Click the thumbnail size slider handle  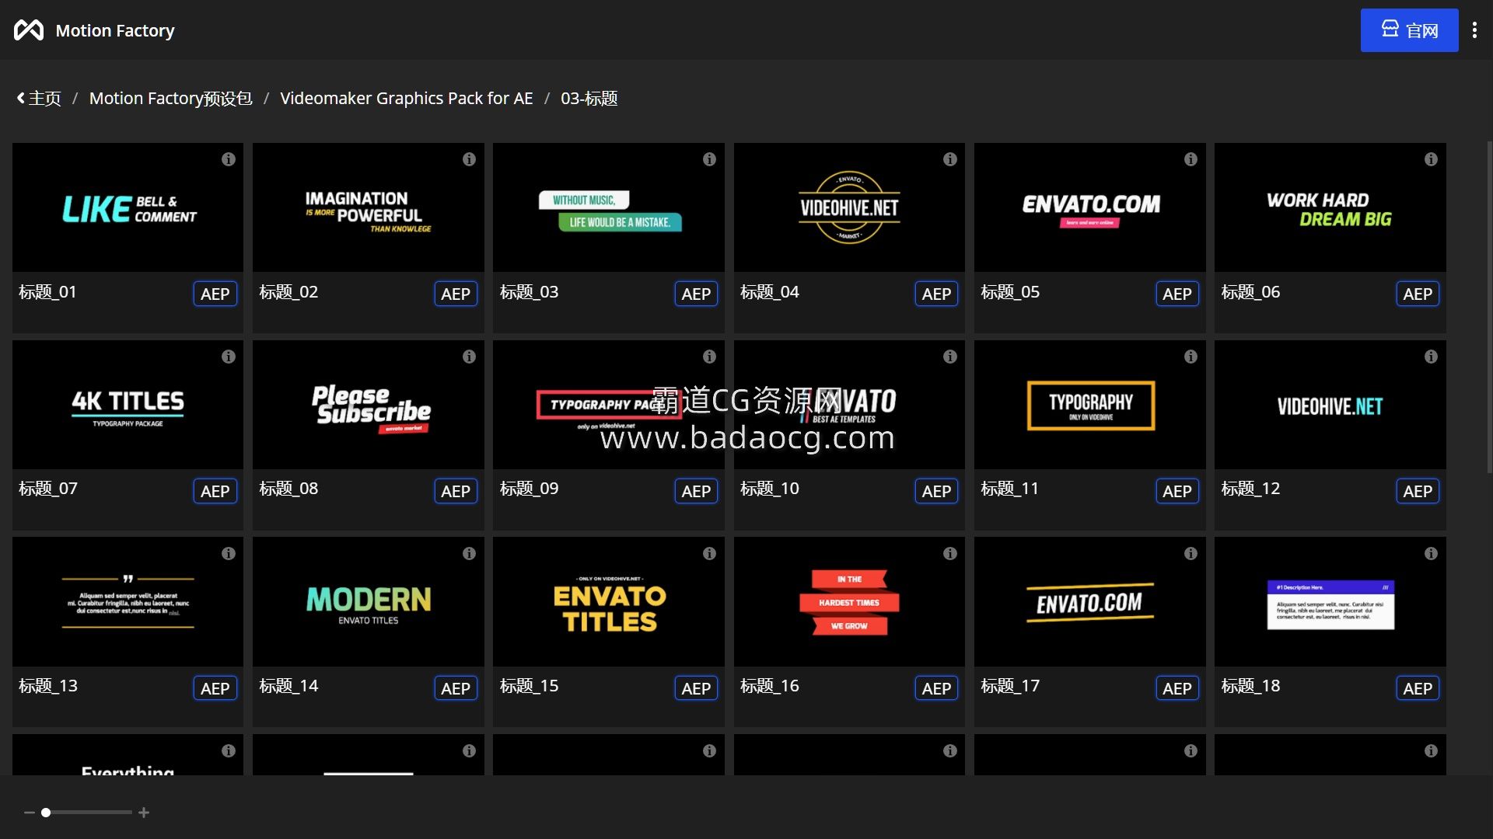pos(46,813)
